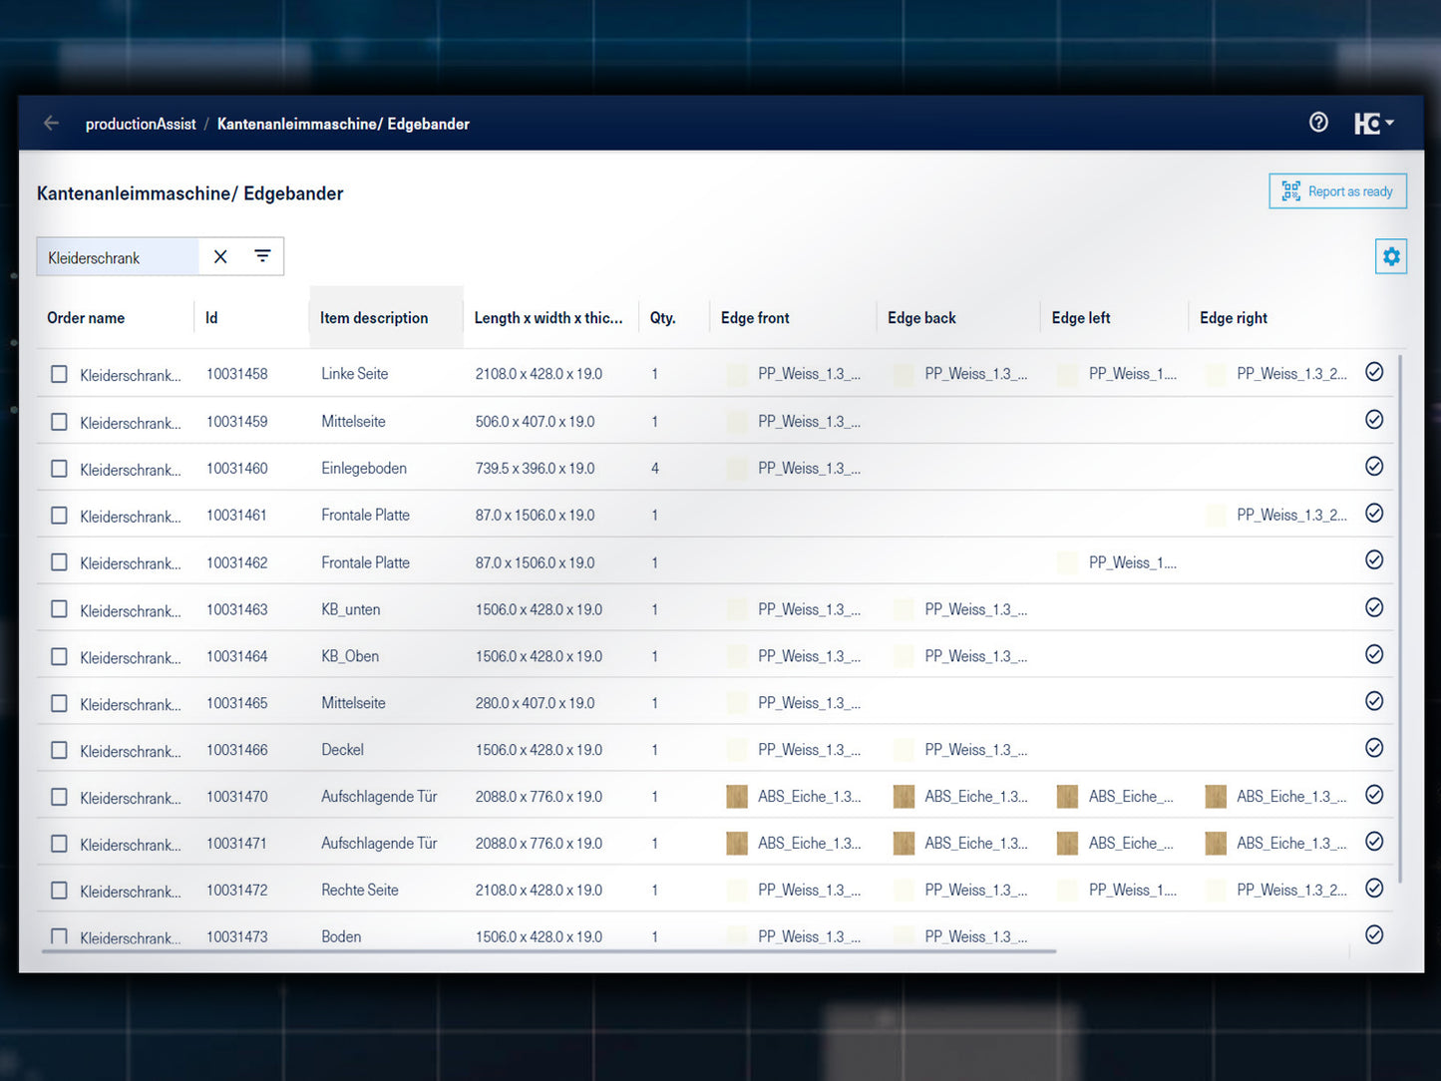Sort by Item description column header

[374, 318]
